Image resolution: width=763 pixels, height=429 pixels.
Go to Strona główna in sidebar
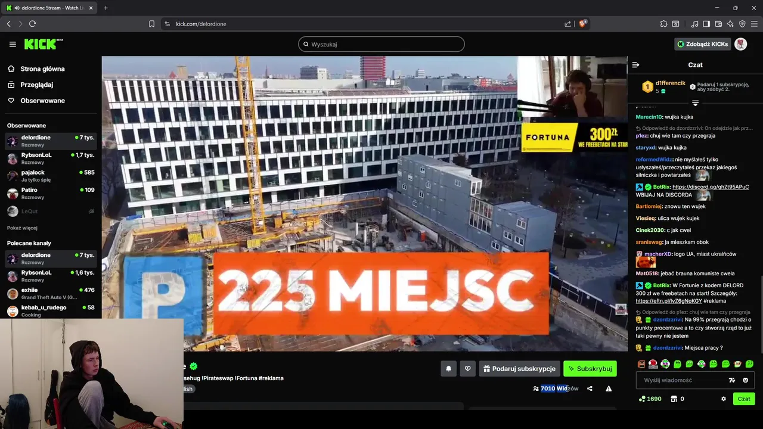[36, 69]
